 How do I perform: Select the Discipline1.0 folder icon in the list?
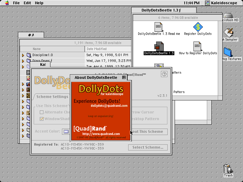tap(29, 55)
